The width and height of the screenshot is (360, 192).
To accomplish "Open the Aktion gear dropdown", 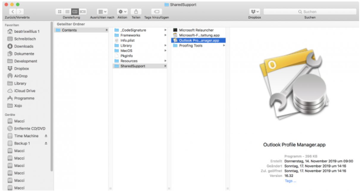I will (x=122, y=11).
